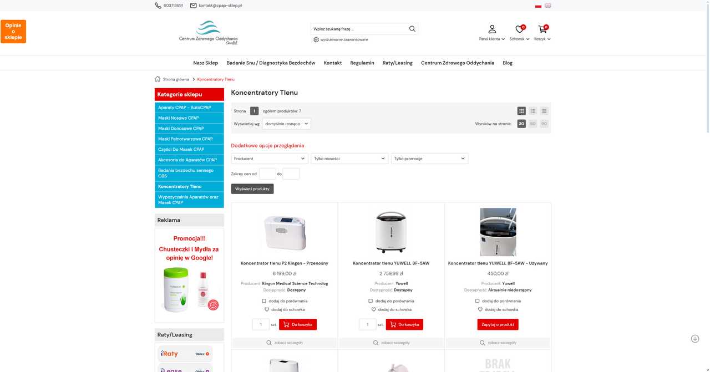
Task: Open 'Centrum Zdrowego Oddychania' menu item
Action: tap(458, 63)
